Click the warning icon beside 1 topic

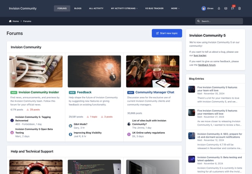(x=88, y=117)
